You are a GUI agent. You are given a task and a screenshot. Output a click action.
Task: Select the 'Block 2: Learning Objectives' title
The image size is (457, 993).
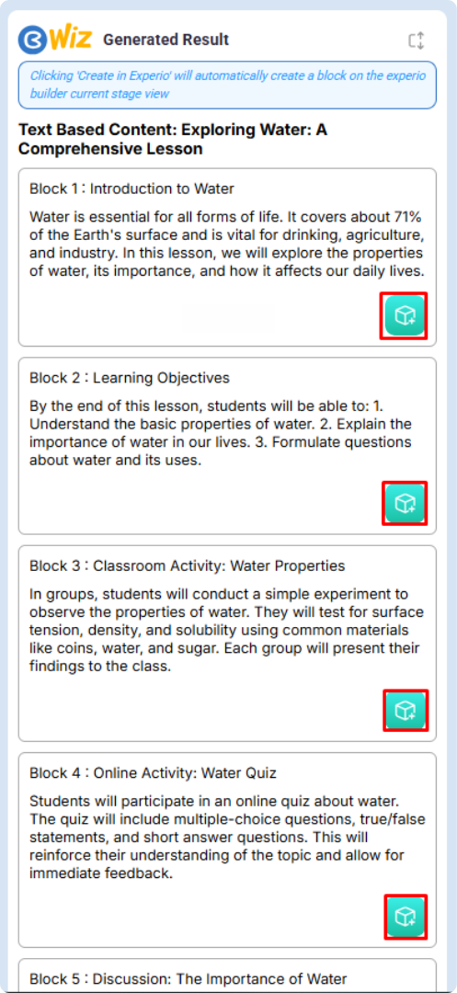click(129, 378)
